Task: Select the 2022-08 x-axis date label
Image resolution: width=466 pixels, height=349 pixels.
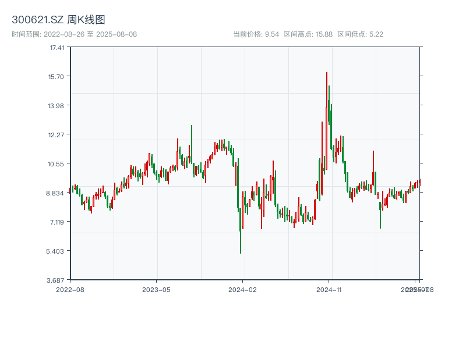Action: [70, 289]
